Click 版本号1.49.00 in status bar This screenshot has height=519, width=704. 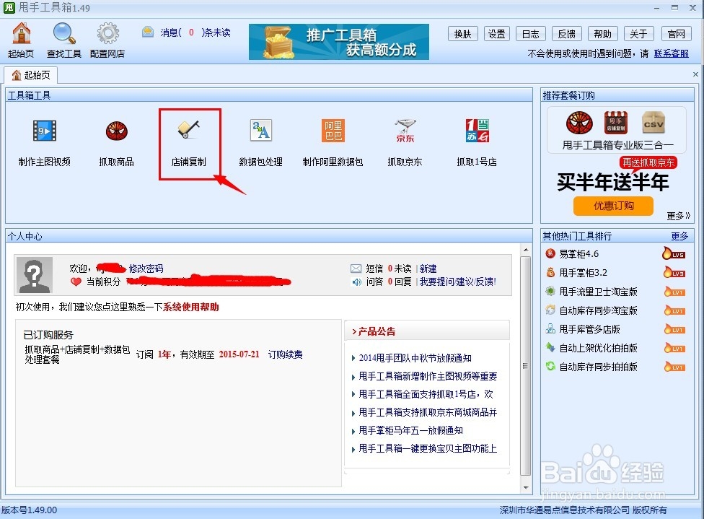click(30, 510)
